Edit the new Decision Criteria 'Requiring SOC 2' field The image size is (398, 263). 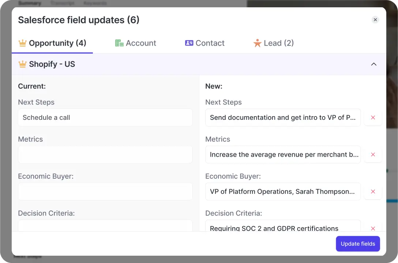pos(283,226)
